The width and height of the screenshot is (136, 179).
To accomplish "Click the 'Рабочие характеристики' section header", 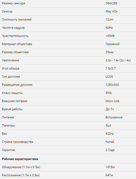I will coord(20,159).
